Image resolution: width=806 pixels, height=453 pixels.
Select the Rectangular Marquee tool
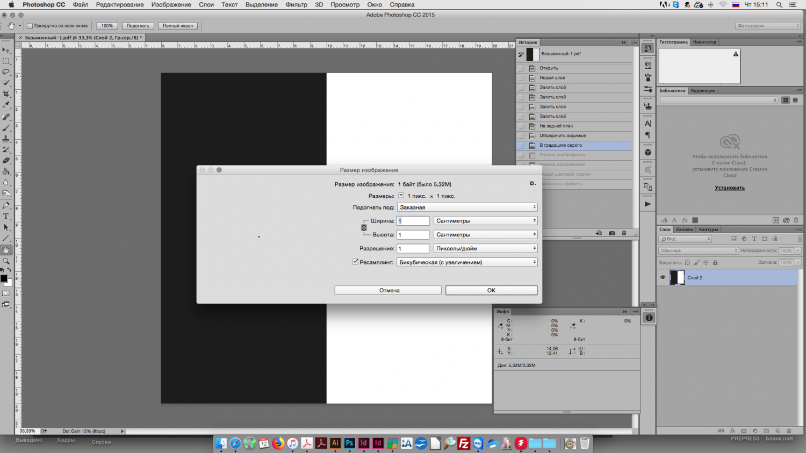point(6,61)
